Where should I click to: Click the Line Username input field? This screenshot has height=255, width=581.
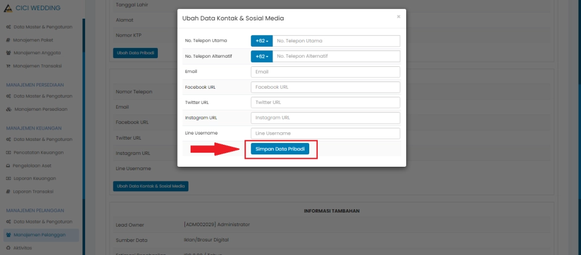click(325, 133)
